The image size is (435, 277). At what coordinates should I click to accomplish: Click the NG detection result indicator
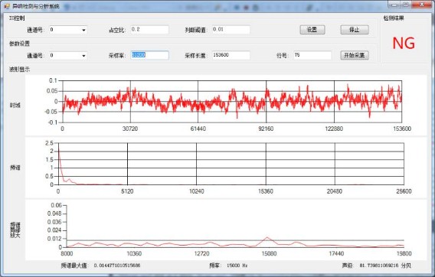pos(404,44)
